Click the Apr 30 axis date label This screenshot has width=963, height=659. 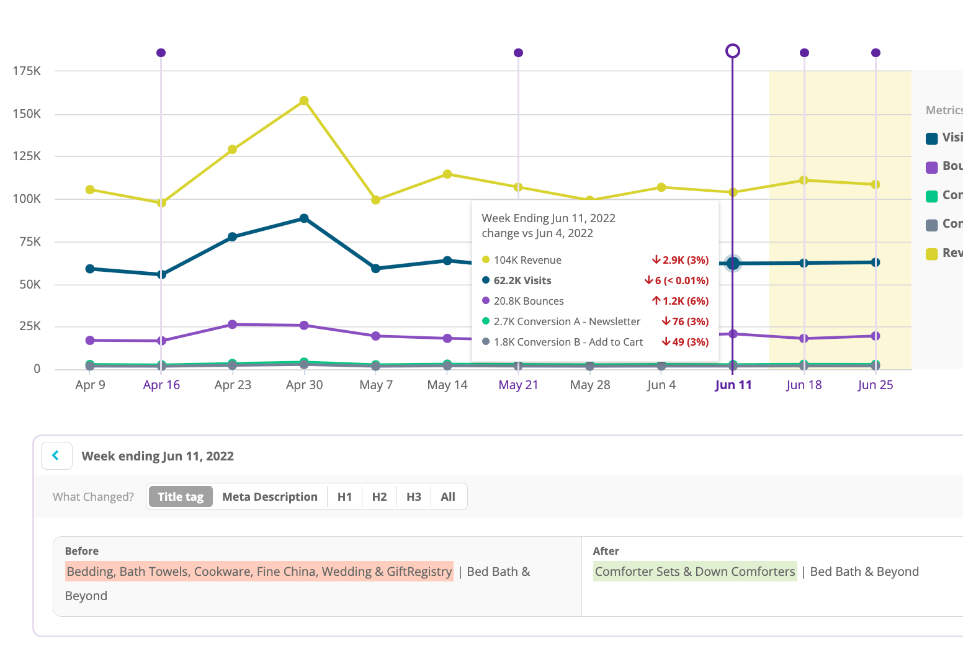tap(304, 385)
